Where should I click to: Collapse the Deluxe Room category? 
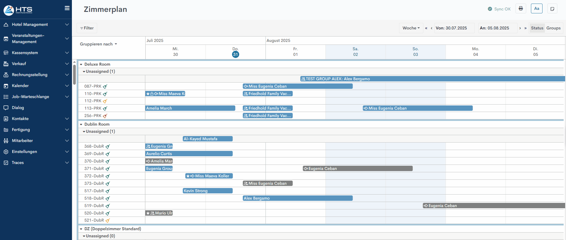pos(81,64)
